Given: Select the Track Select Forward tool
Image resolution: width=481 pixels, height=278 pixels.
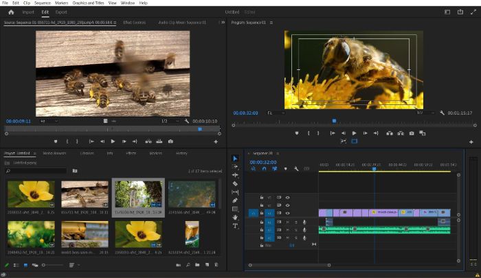Looking at the screenshot, I should click(x=235, y=167).
